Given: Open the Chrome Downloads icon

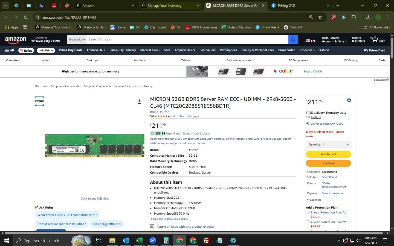Looking at the screenshot, I should 368,17.
